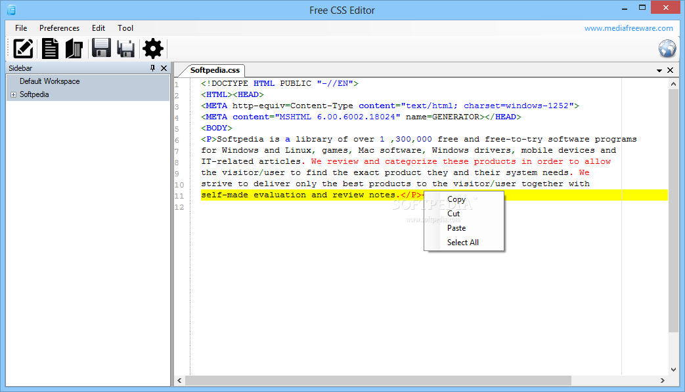The image size is (685, 392).
Task: Visit the www.mediafreeware.com link
Action: [x=629, y=28]
